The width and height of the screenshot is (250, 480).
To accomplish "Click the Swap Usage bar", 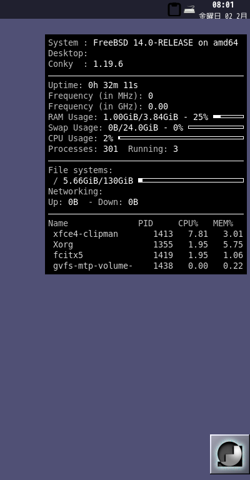I will point(216,127).
